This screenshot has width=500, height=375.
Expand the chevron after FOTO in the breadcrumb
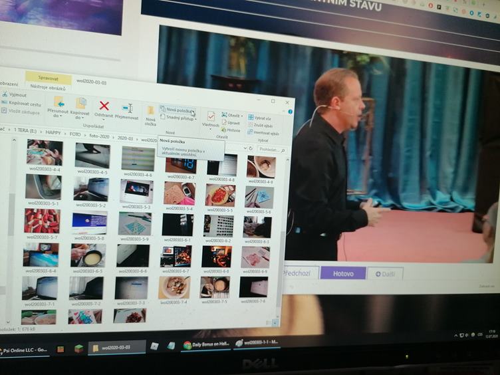(x=85, y=135)
